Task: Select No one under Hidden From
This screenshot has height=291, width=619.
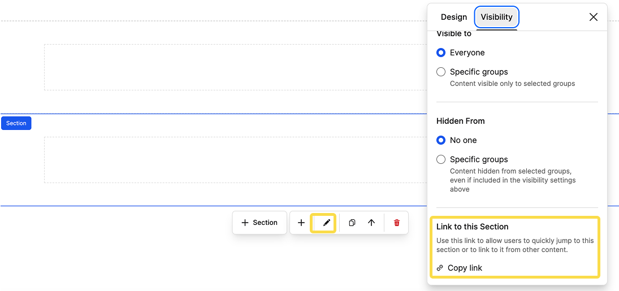Action: [x=441, y=140]
